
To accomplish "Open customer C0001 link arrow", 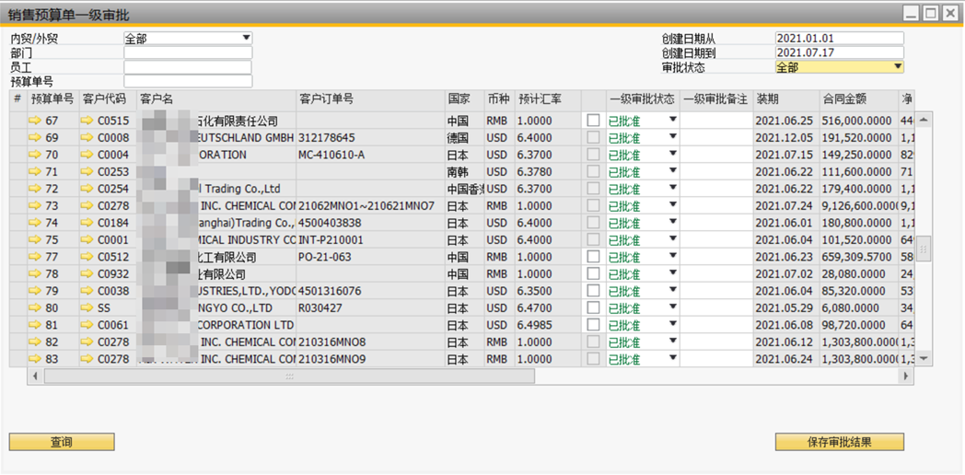I will coord(88,240).
